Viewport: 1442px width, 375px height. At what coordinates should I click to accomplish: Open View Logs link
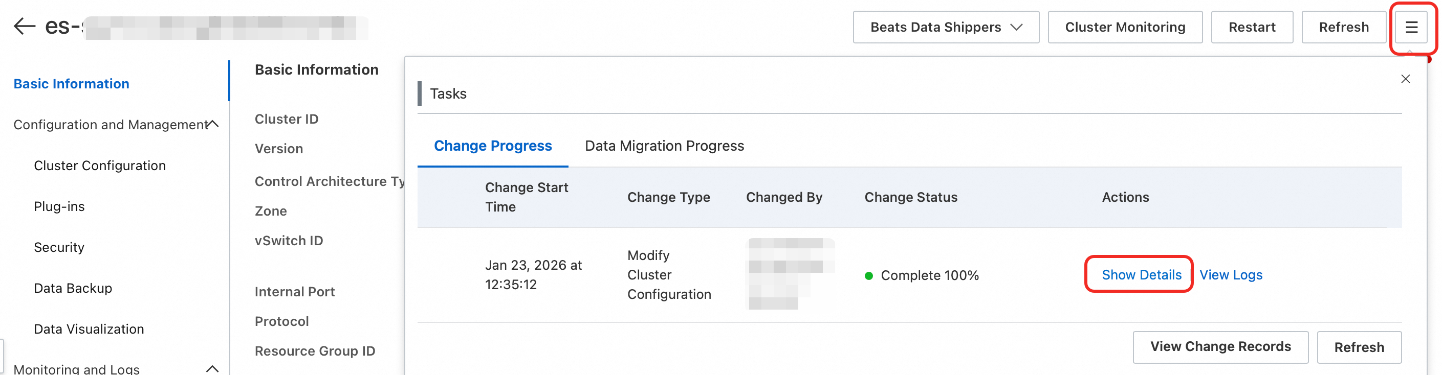point(1230,275)
